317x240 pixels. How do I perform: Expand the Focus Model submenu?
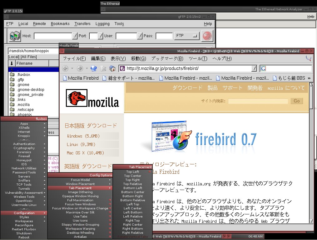coord(80,180)
